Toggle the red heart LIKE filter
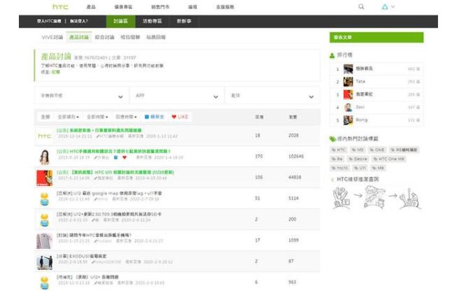This screenshot has height=295, width=452. pyautogui.click(x=180, y=117)
